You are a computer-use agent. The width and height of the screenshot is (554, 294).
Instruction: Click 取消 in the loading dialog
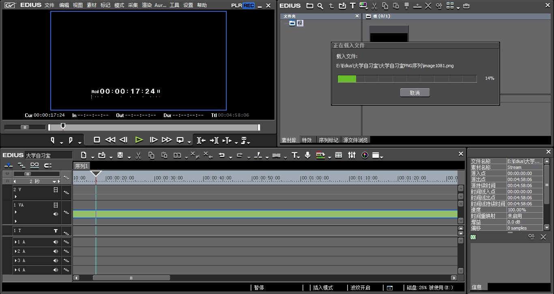pyautogui.click(x=414, y=93)
